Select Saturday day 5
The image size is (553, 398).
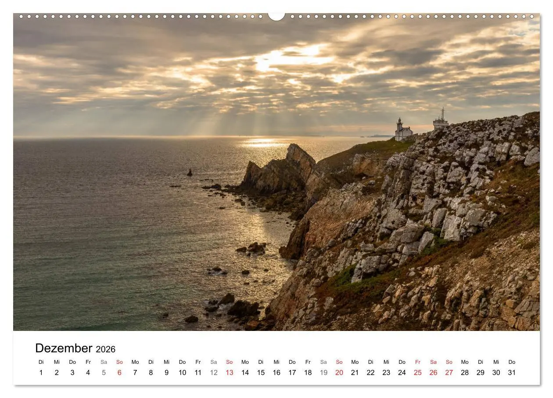click(104, 373)
